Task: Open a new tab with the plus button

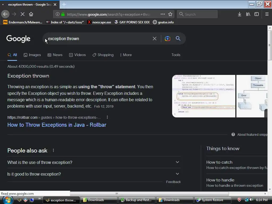Action: pos(64,4)
